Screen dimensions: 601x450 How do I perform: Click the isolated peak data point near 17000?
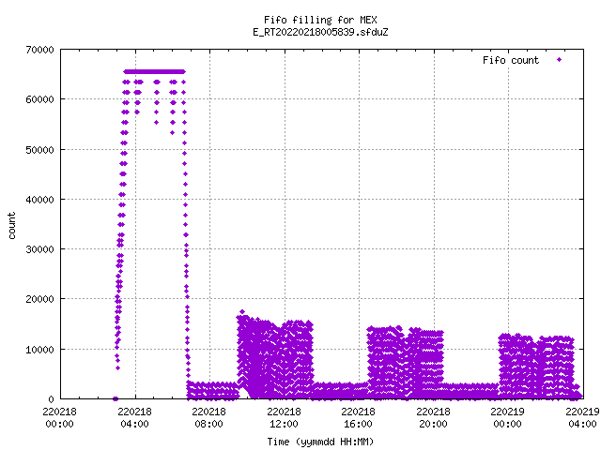[242, 312]
